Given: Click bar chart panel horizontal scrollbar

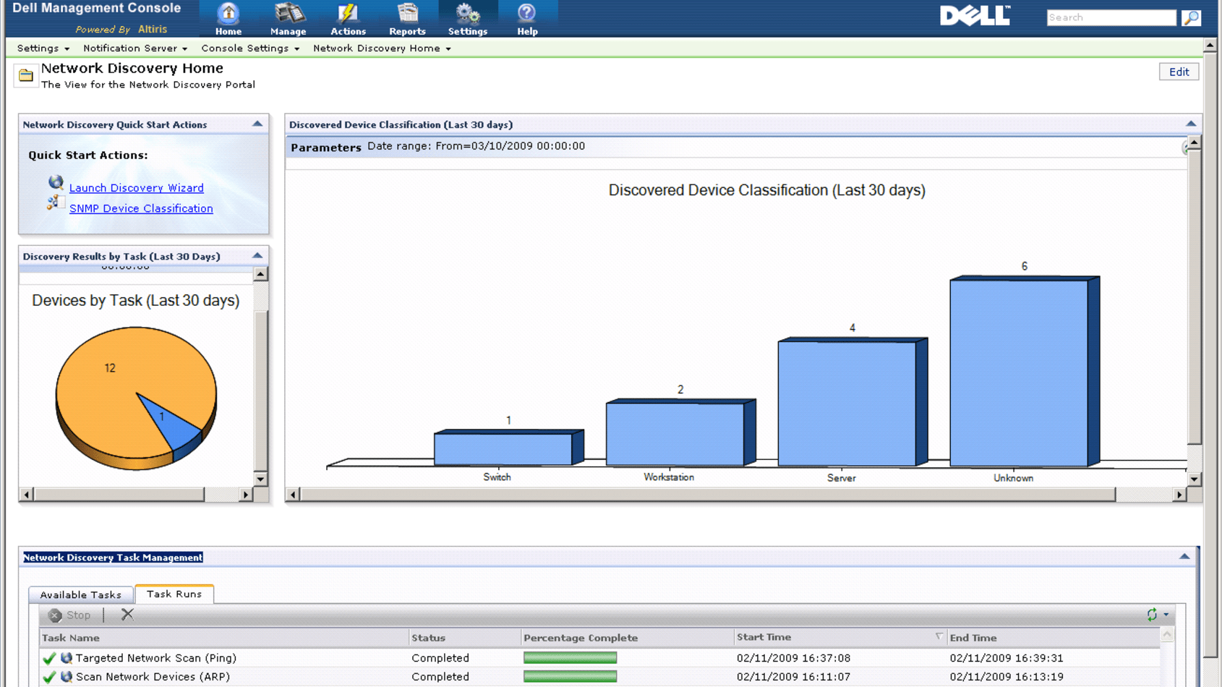Looking at the screenshot, I should point(708,495).
